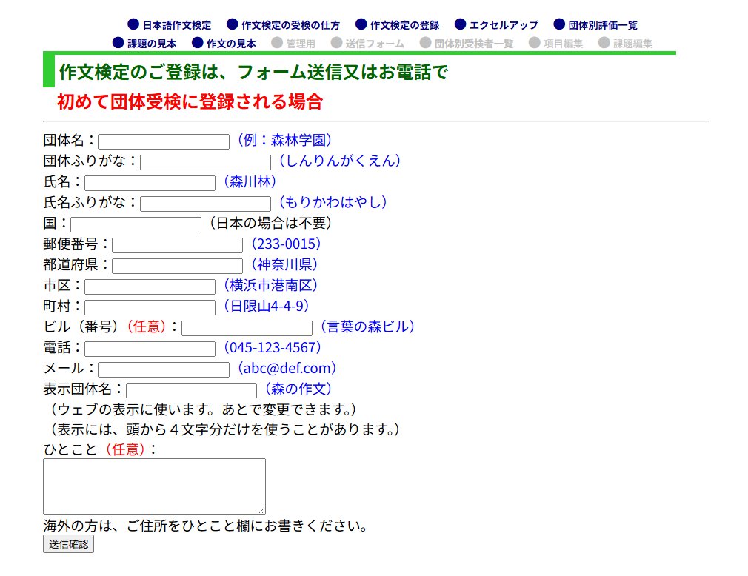Viewport: 748px width, 576px height.
Task: Select the 氏名ふりがな text field
Action: 205,204
